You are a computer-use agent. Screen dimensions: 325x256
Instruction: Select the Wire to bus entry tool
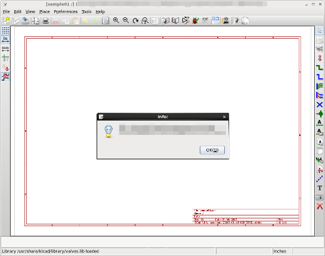coord(320,86)
